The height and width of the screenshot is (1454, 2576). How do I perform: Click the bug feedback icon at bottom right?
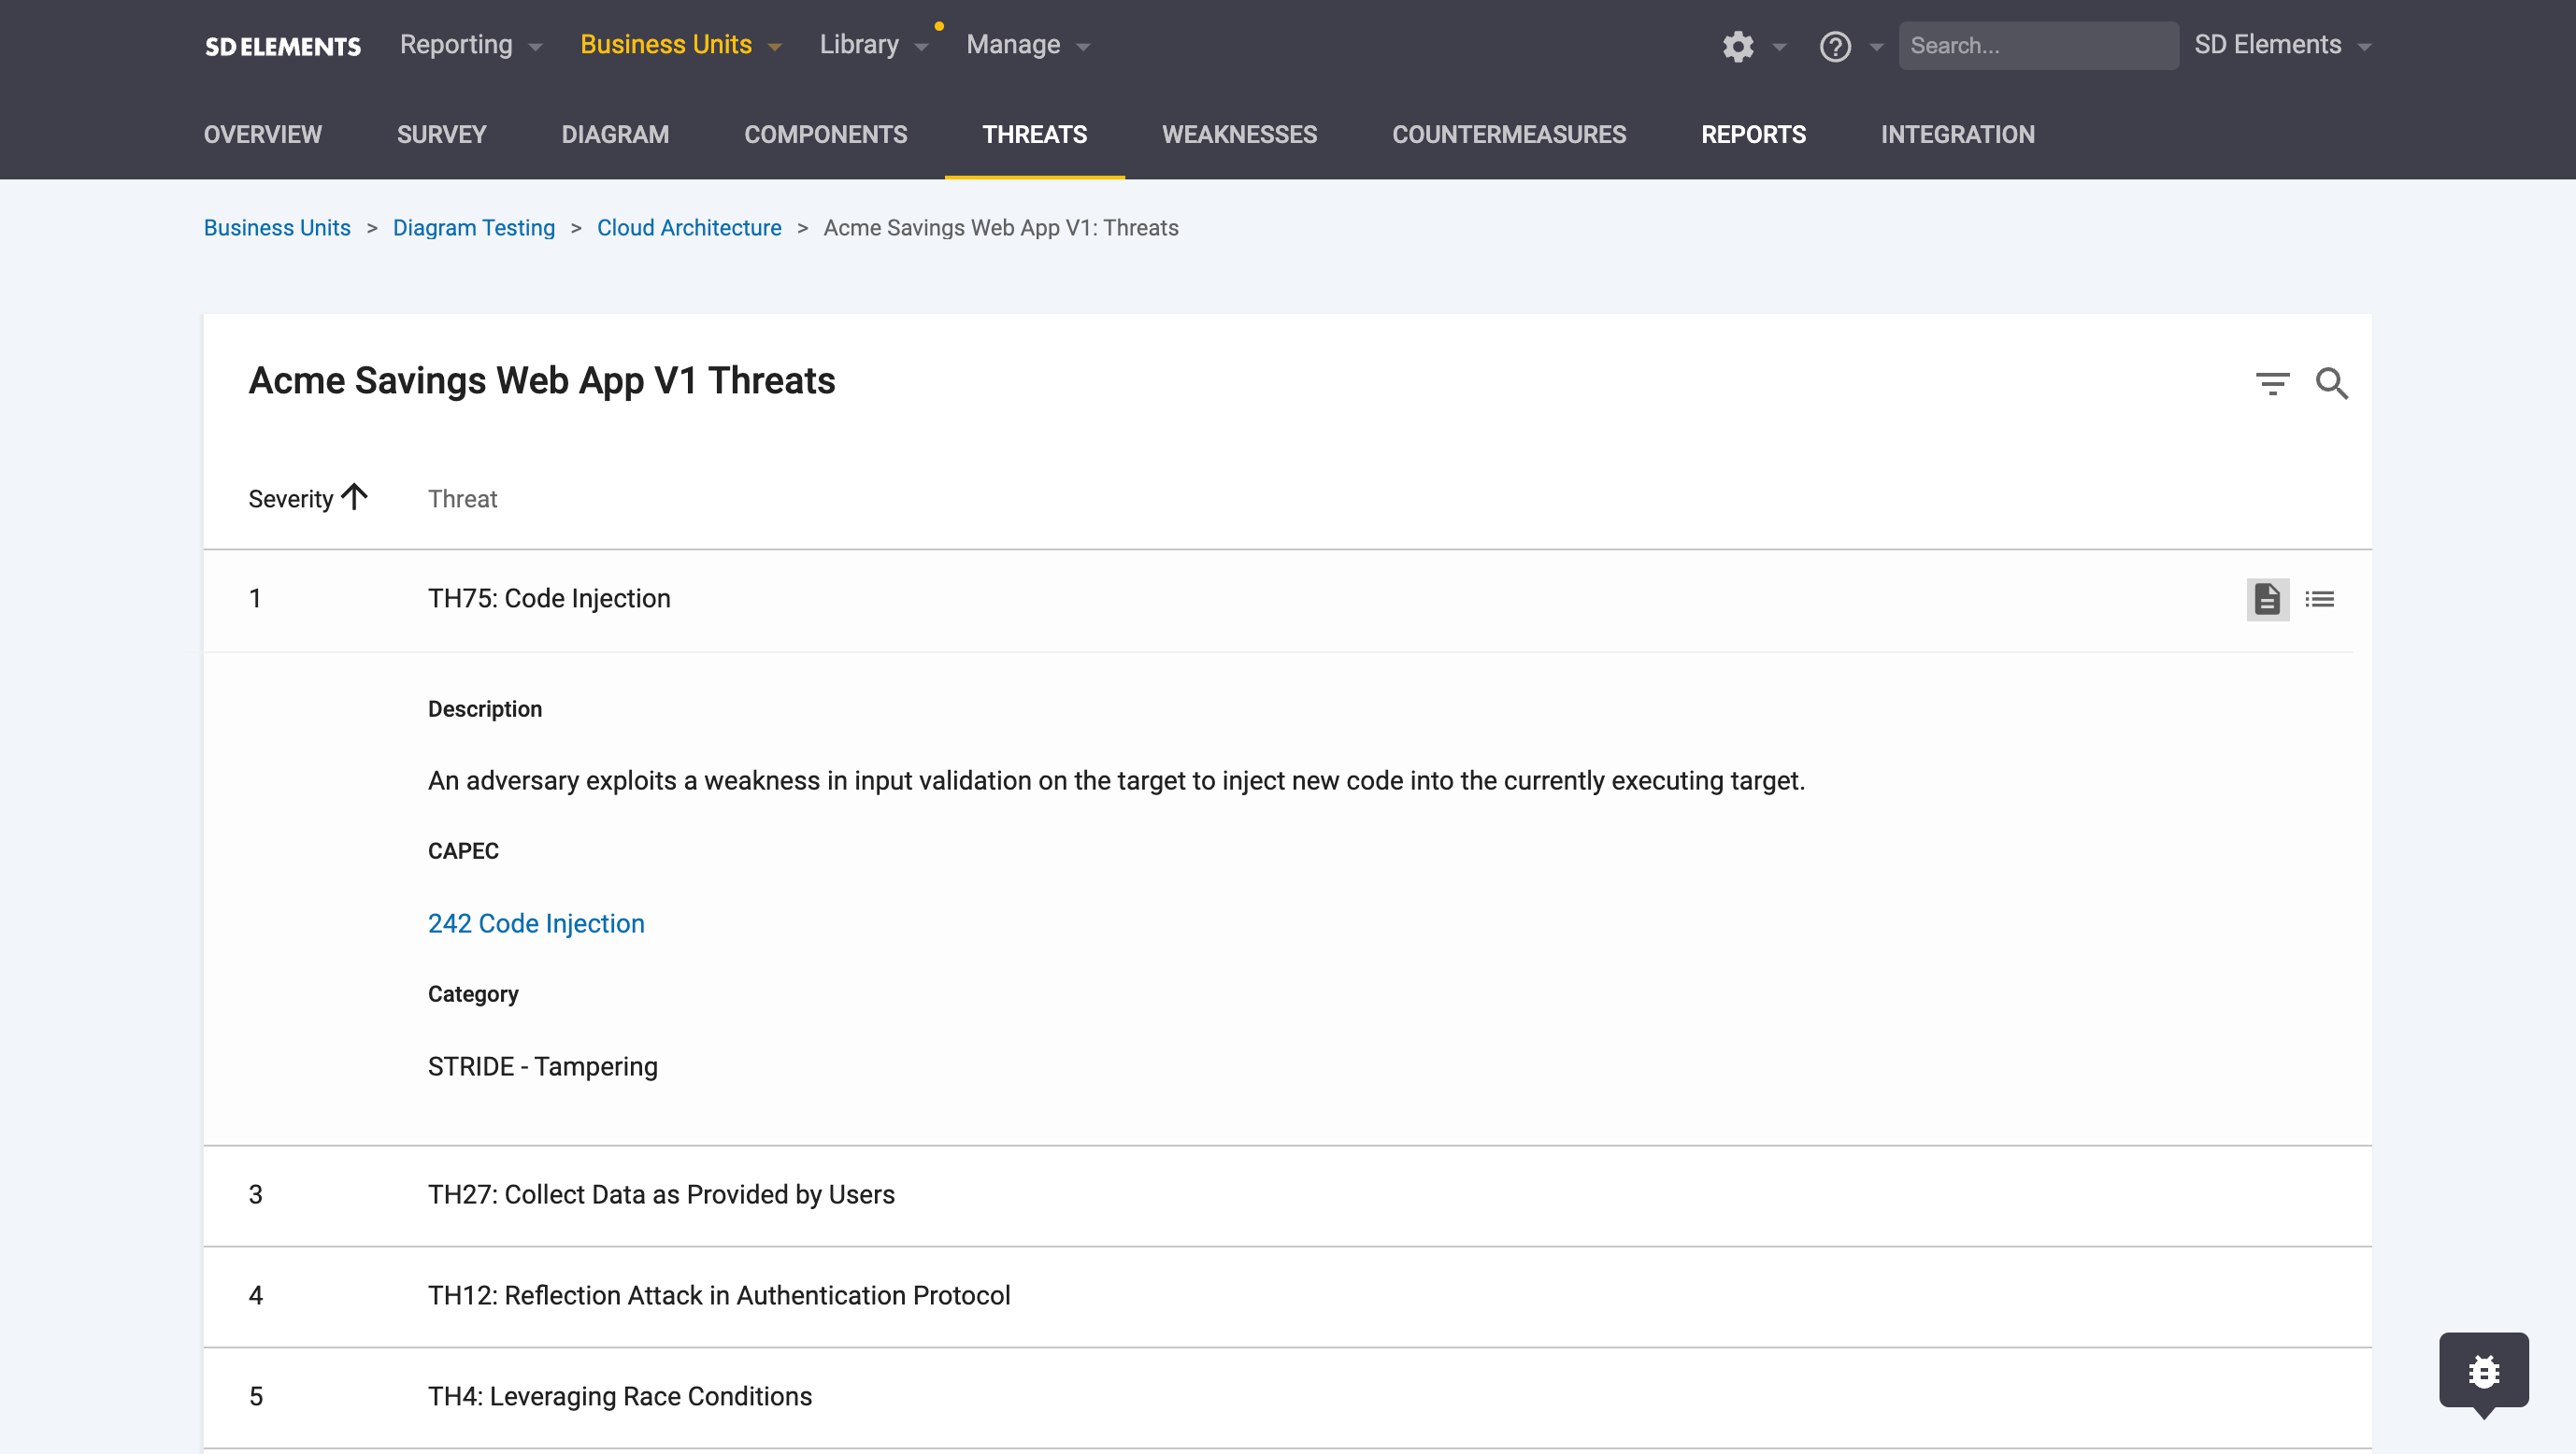pyautogui.click(x=2484, y=1370)
